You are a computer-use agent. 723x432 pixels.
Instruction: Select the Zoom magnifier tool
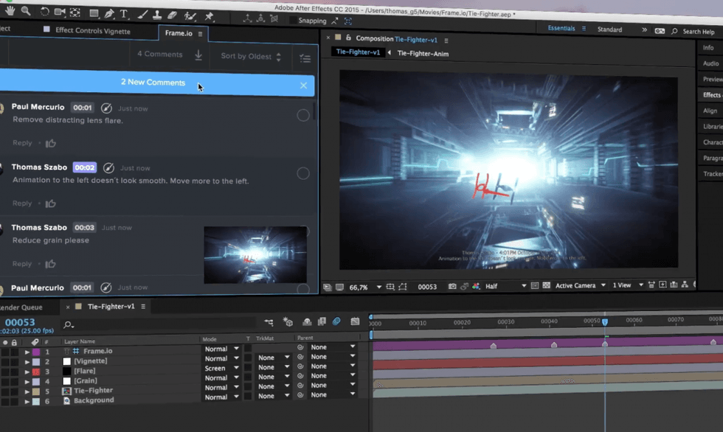click(26, 11)
